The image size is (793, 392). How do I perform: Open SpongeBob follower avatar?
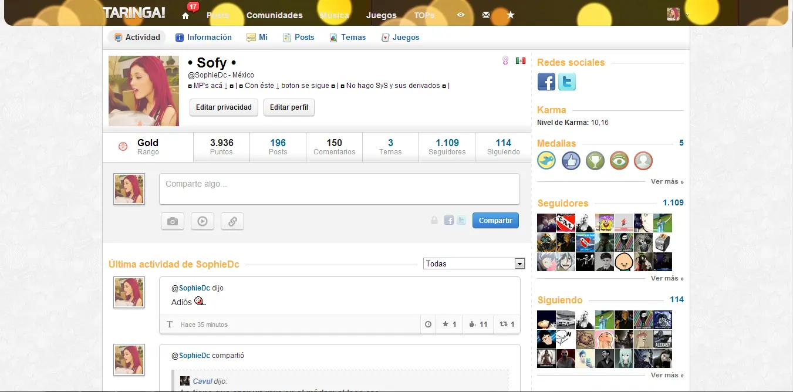click(x=605, y=223)
